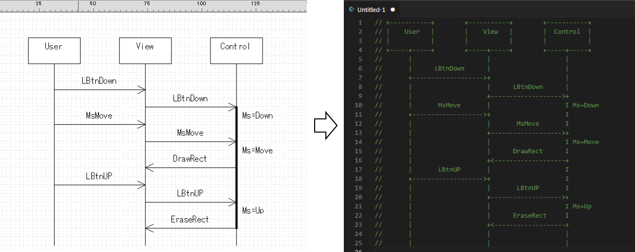Switch to the Untitled-1 editor tab
The image size is (635, 252).
372,9
